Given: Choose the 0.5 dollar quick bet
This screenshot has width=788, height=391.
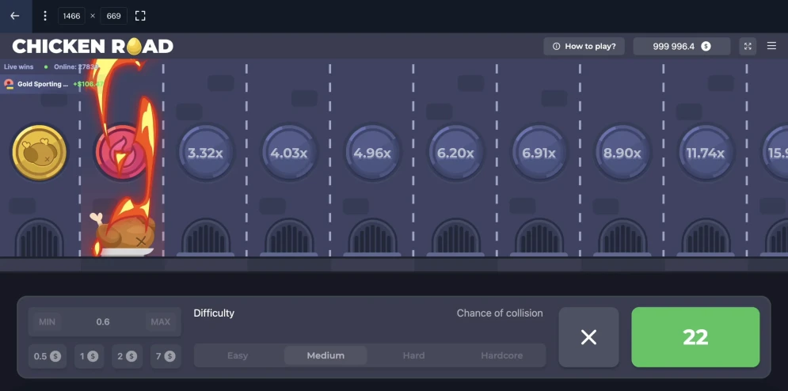Looking at the screenshot, I should pyautogui.click(x=48, y=356).
